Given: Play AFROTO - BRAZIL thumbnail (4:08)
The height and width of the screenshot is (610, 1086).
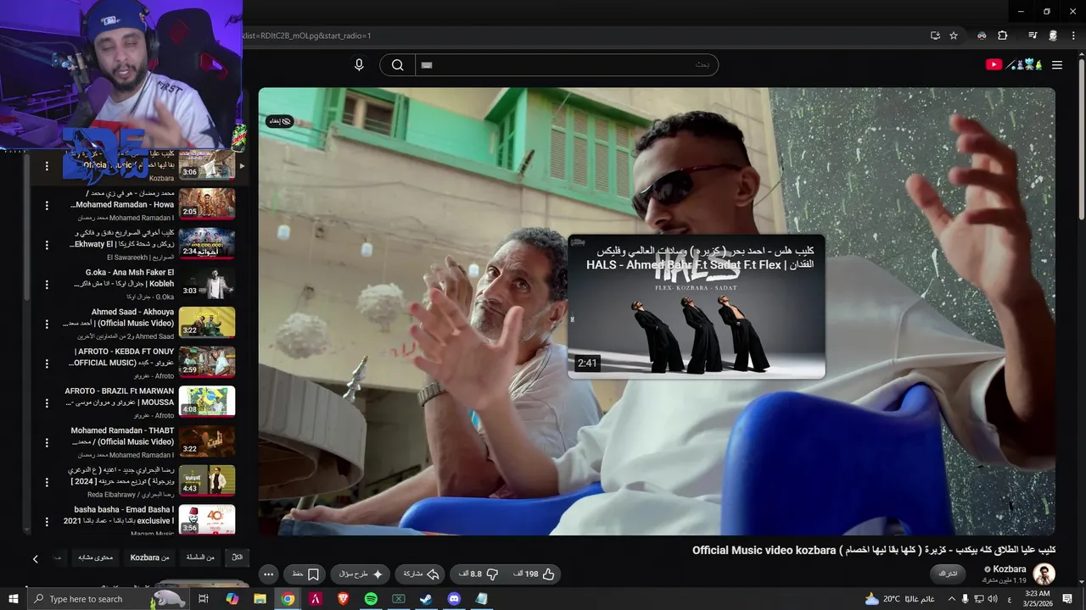Looking at the screenshot, I should (x=207, y=402).
